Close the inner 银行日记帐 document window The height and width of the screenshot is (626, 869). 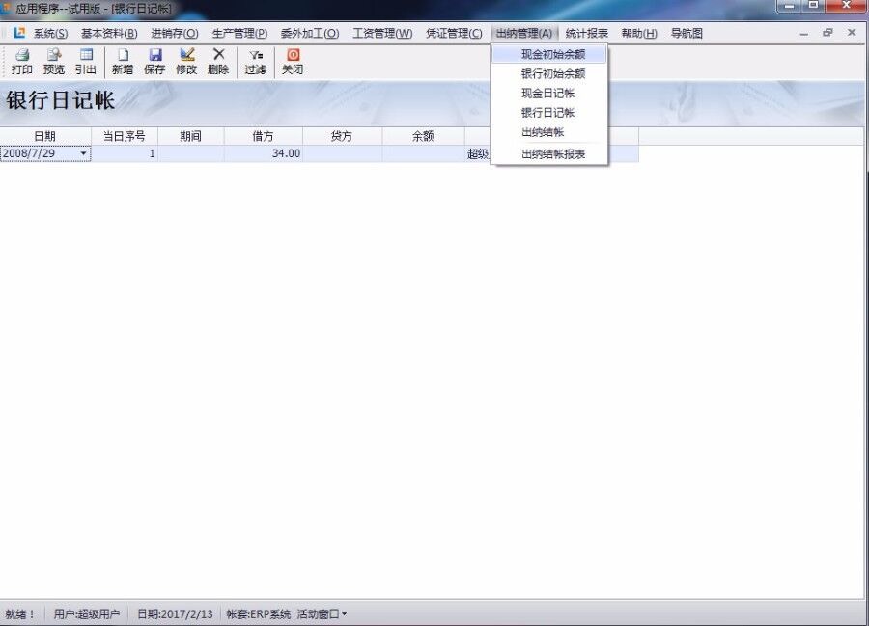coord(852,33)
